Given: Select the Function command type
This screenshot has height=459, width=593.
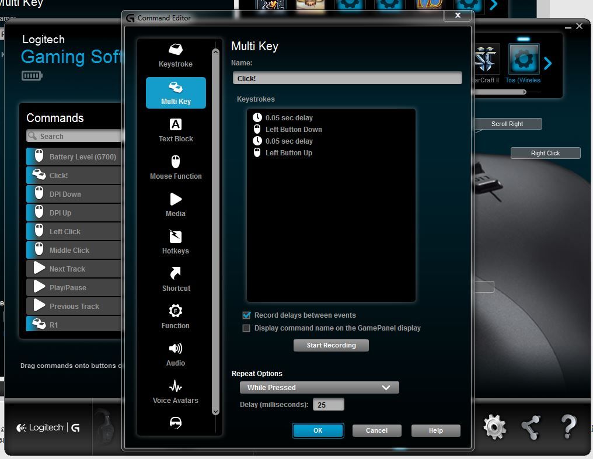Looking at the screenshot, I should tap(176, 317).
